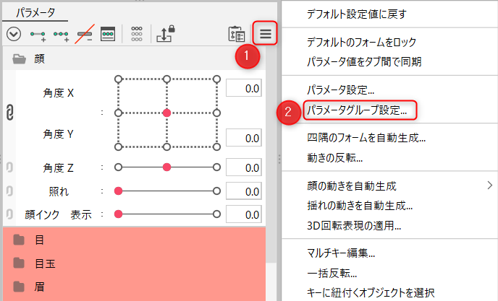Screen dimensions: 498x301
Task: Click the locked export arrow icon
Action: [165, 34]
